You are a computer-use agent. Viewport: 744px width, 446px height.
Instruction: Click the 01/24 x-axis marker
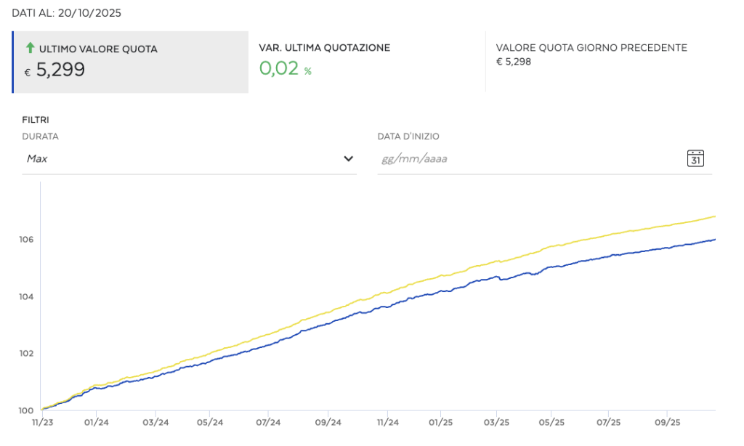pyautogui.click(x=97, y=422)
